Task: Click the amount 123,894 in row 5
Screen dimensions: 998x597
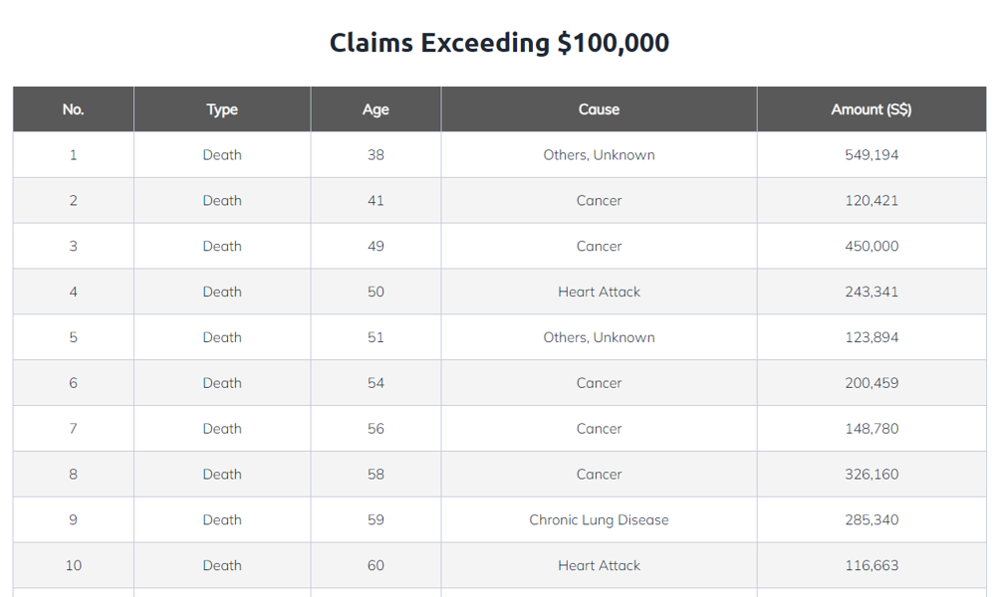Action: tap(872, 338)
